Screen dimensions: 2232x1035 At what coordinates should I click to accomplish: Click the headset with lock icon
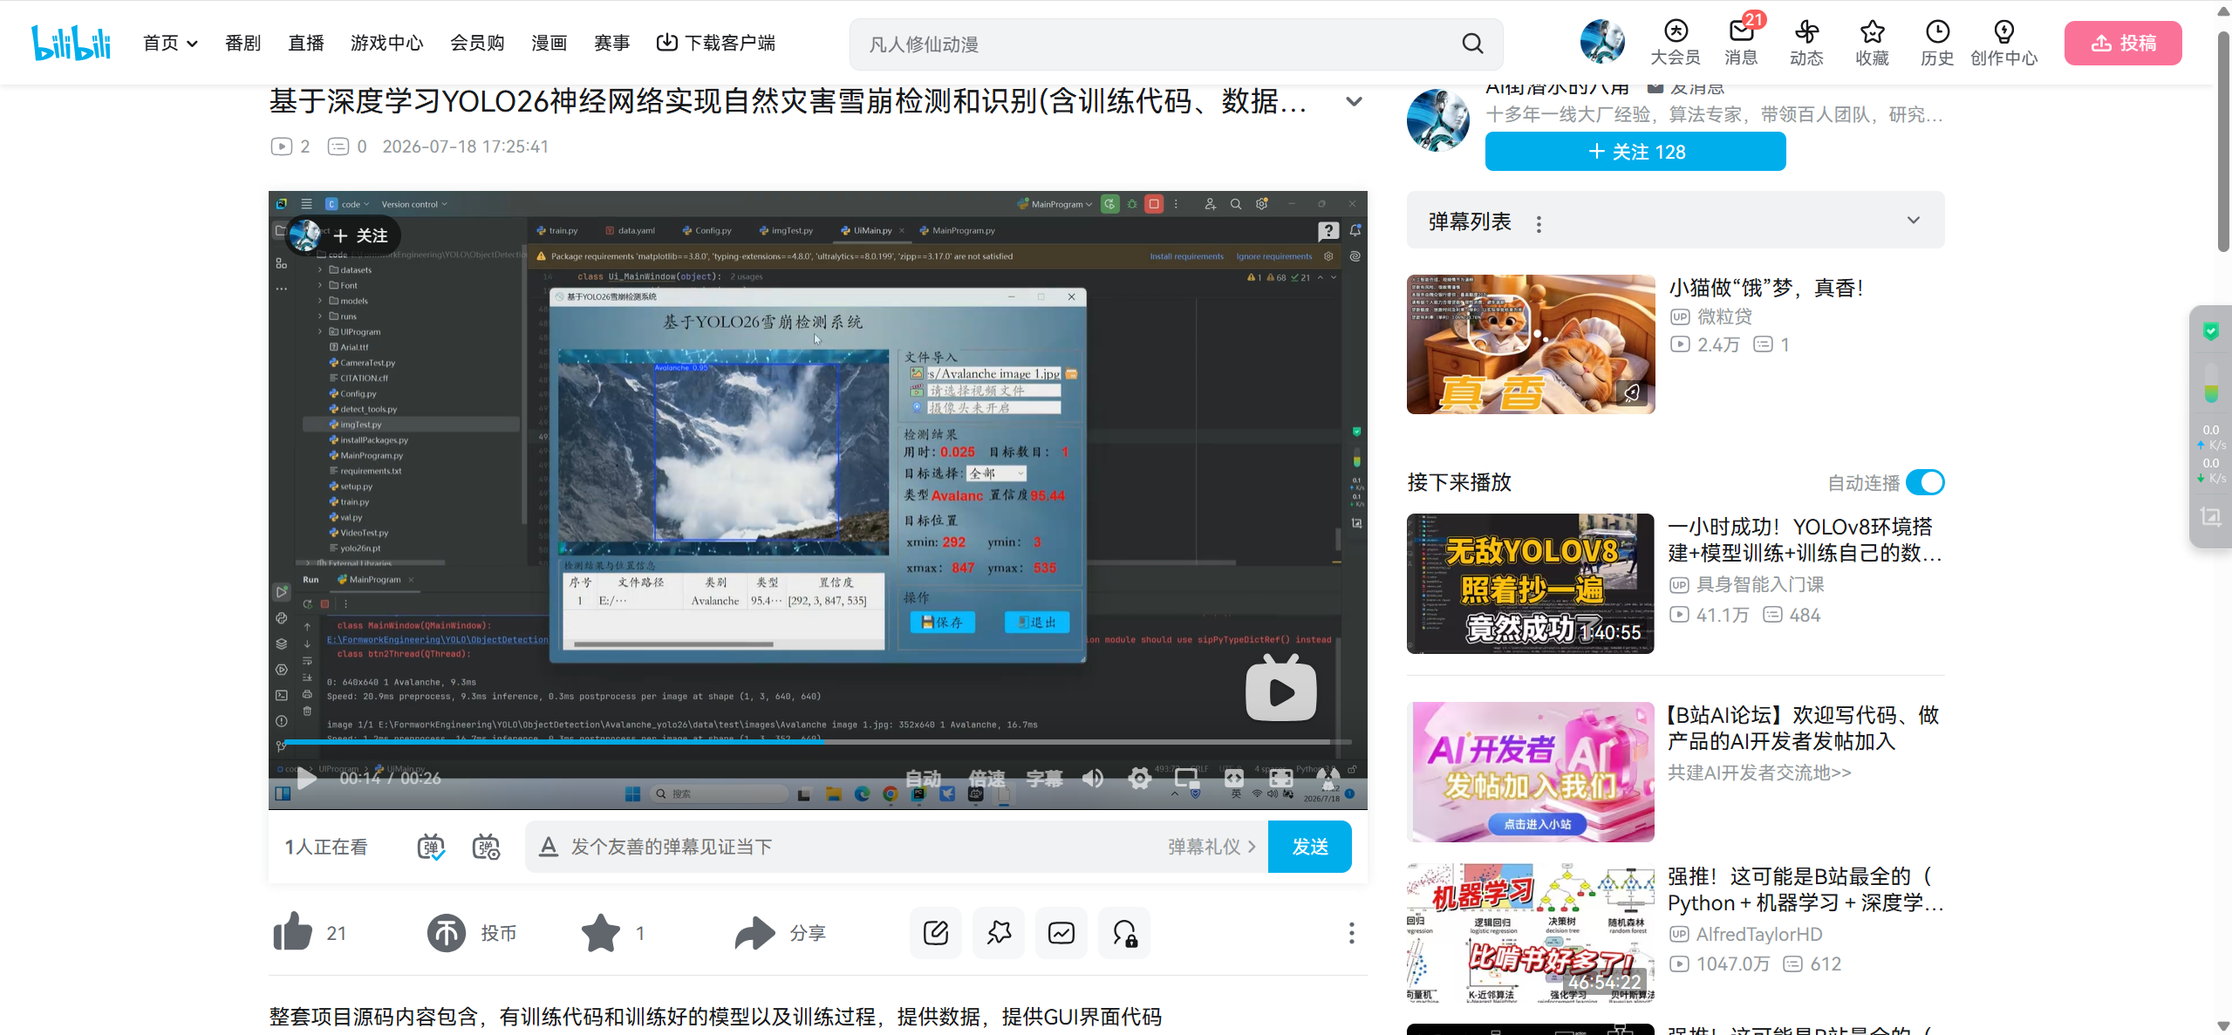pos(1124,932)
